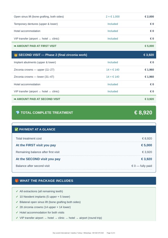Viewport: 168px width, 238px height.
Task: Click the checkmark beside 10 Neodent implants
Action: 17,196
